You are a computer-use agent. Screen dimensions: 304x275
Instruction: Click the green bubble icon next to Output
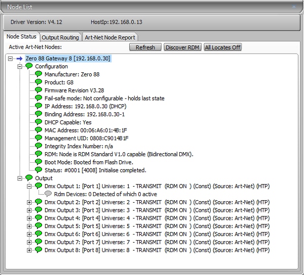29,178
